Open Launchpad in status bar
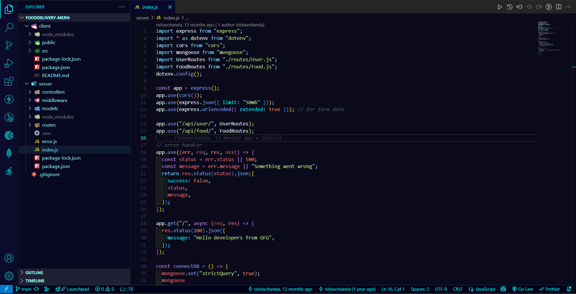The width and height of the screenshot is (576, 294). click(72, 289)
